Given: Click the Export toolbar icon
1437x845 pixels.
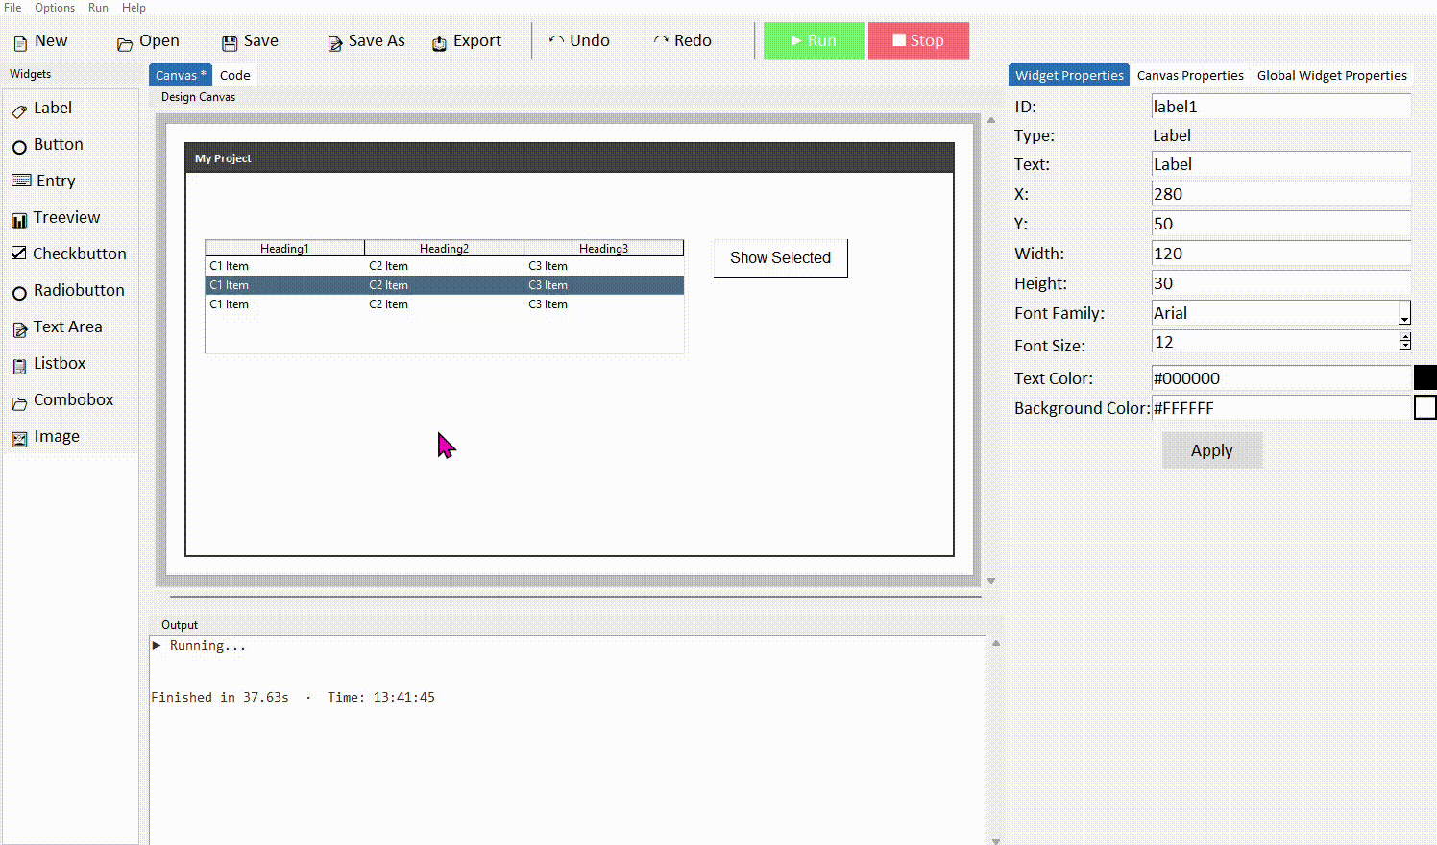Looking at the screenshot, I should click(439, 41).
